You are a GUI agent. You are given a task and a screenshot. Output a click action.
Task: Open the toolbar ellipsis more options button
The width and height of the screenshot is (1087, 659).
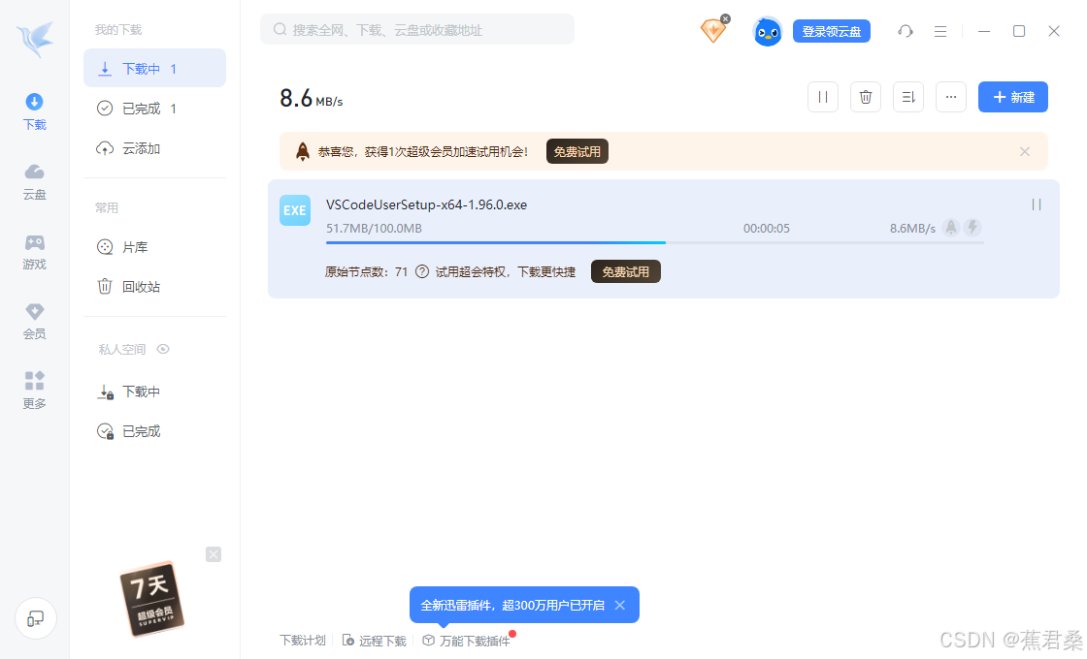[951, 97]
